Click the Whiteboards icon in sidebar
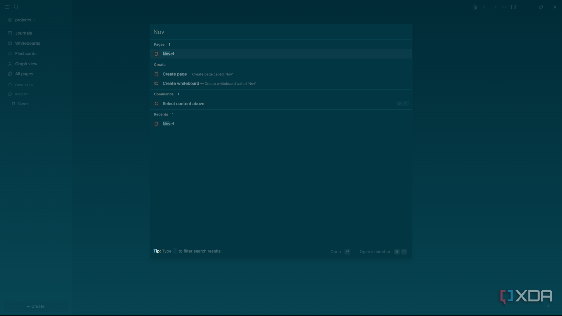 coord(10,43)
